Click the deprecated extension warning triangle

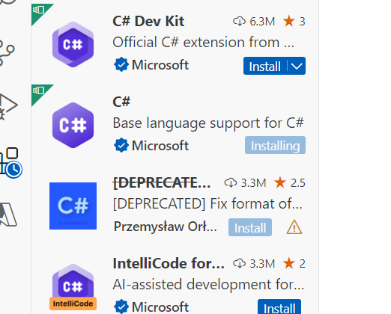click(294, 227)
